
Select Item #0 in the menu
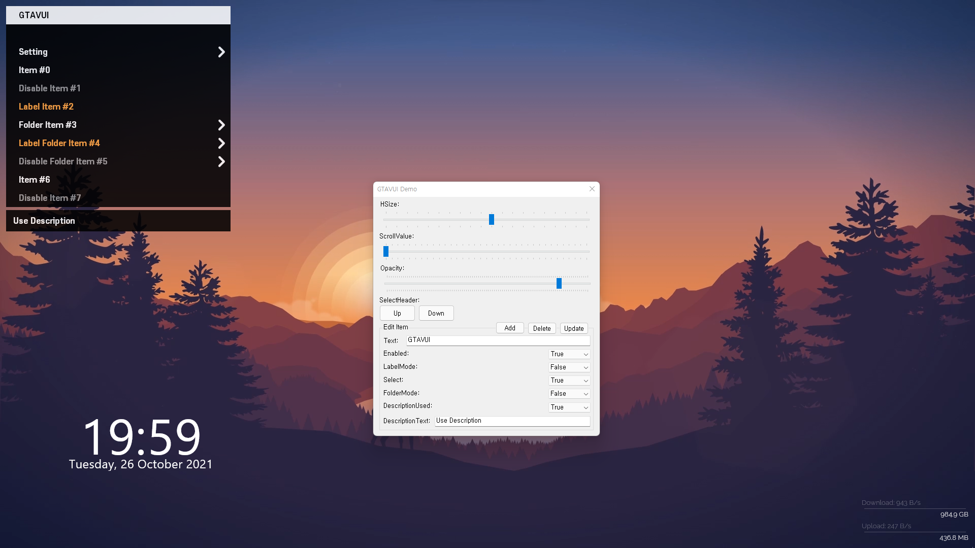(35, 70)
